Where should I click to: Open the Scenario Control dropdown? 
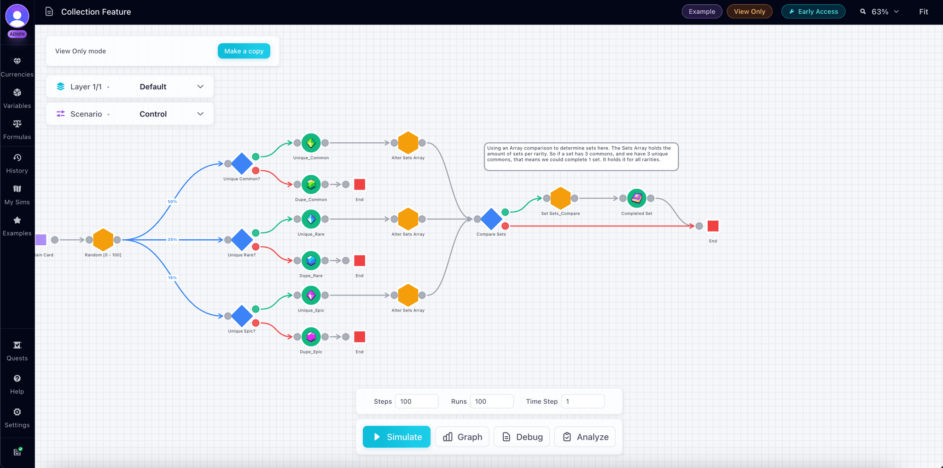pos(200,114)
